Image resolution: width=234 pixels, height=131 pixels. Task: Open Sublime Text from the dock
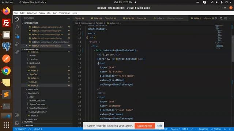(6, 94)
